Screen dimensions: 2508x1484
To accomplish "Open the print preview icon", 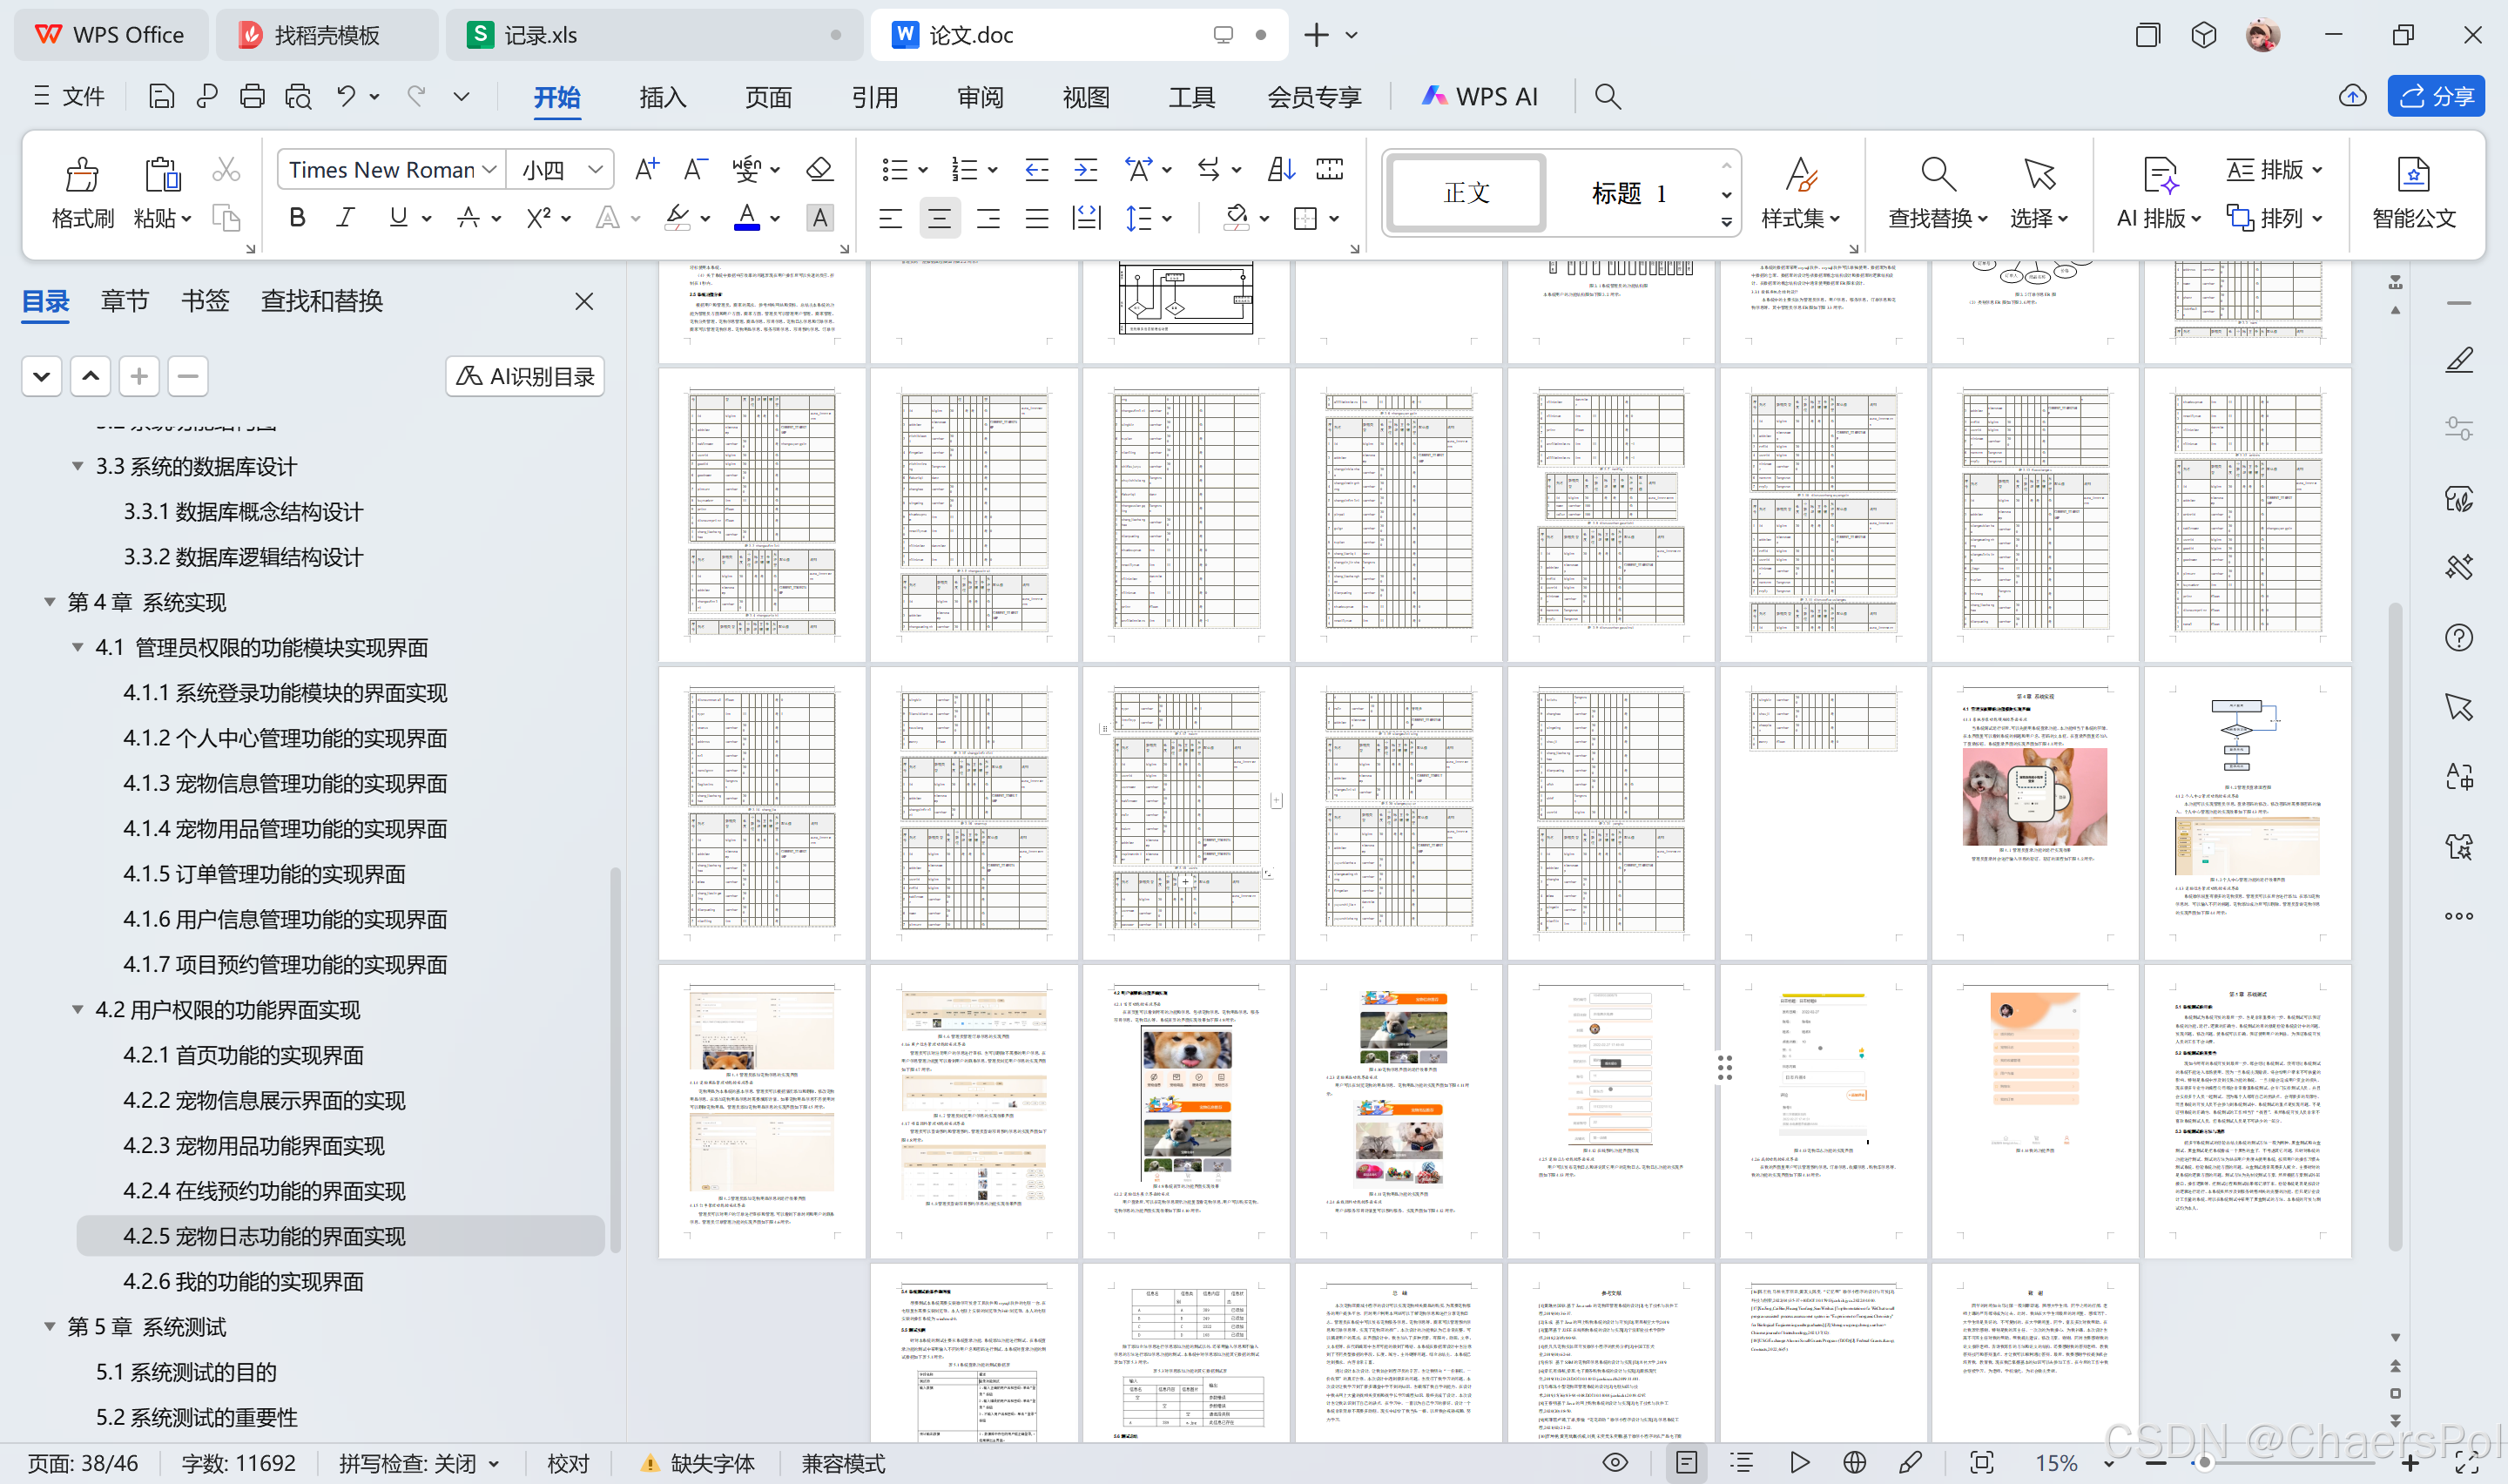I will click(x=298, y=97).
